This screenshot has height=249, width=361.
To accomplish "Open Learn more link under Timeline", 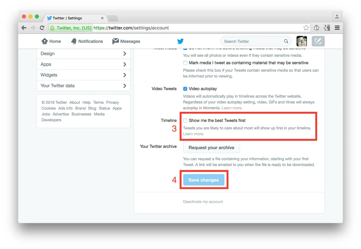I will tap(193, 134).
